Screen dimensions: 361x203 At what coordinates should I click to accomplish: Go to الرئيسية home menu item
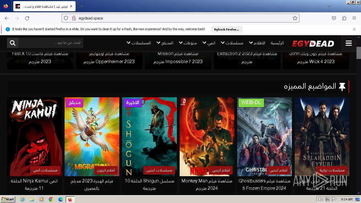[x=277, y=43]
